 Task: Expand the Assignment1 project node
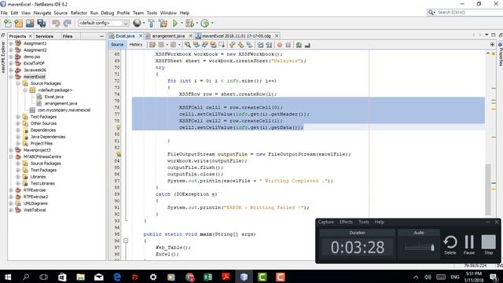coord(11,43)
